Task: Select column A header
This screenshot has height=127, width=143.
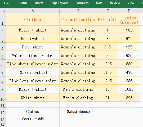Action: pos(33,11)
